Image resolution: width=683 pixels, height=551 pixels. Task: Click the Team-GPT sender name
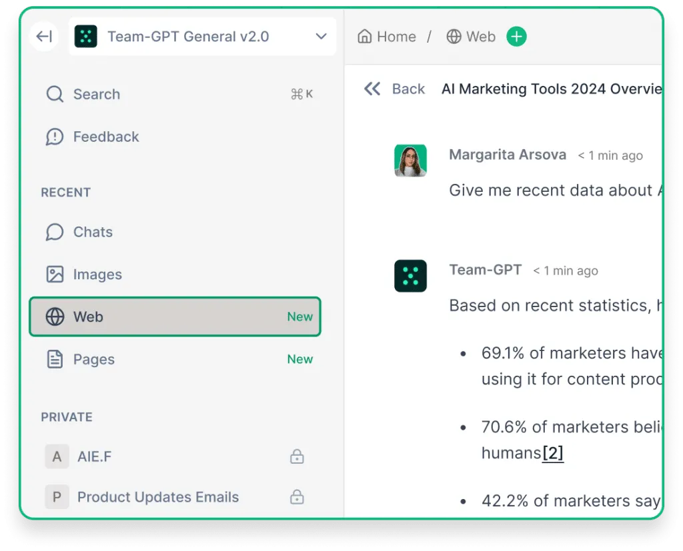486,270
